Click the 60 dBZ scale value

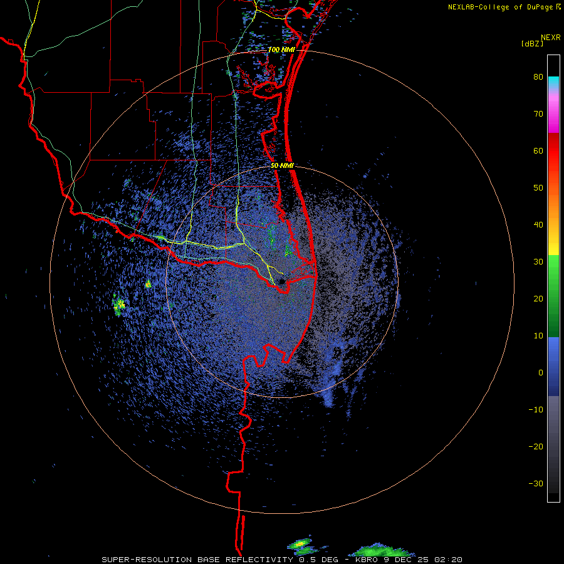(x=538, y=150)
